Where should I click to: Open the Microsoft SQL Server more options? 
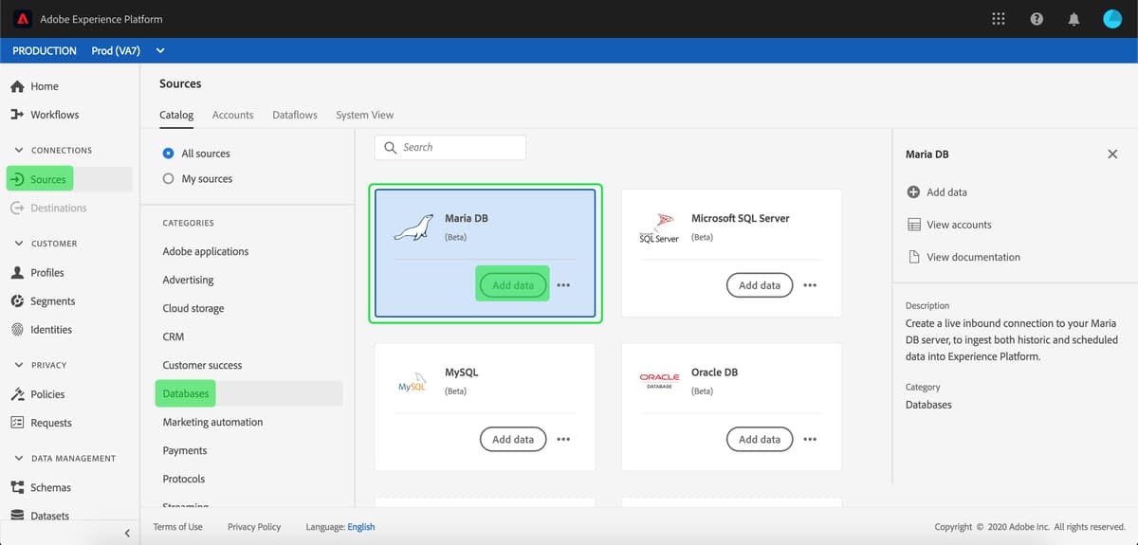(x=810, y=285)
